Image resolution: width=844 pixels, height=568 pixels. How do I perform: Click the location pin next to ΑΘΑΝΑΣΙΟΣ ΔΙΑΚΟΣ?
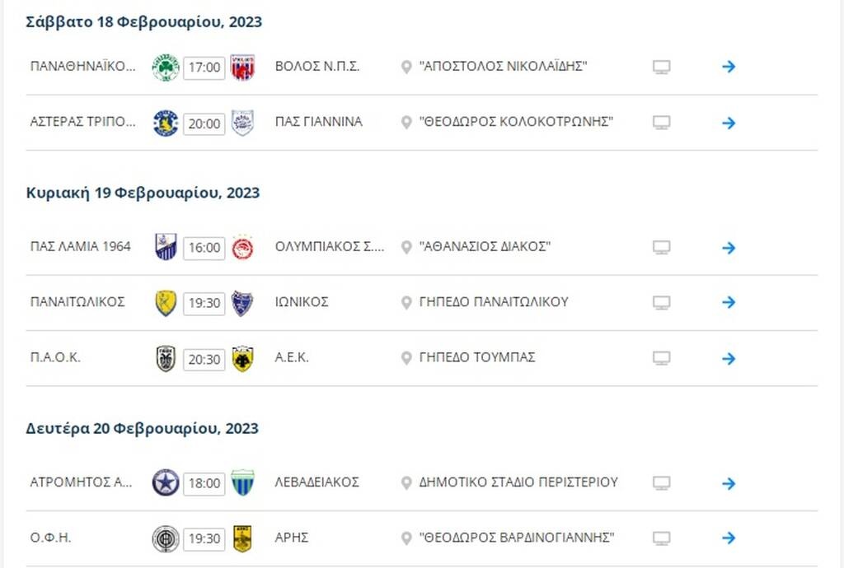[x=404, y=246]
